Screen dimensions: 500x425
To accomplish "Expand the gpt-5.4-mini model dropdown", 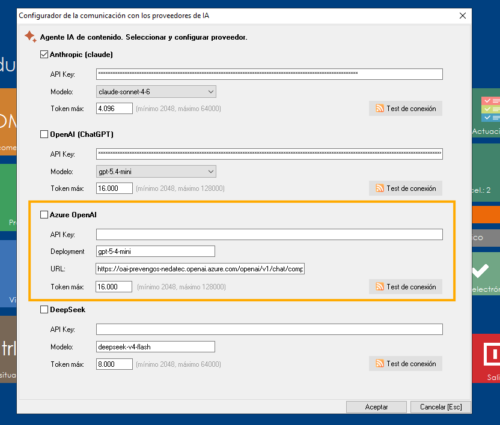I will pos(156,172).
